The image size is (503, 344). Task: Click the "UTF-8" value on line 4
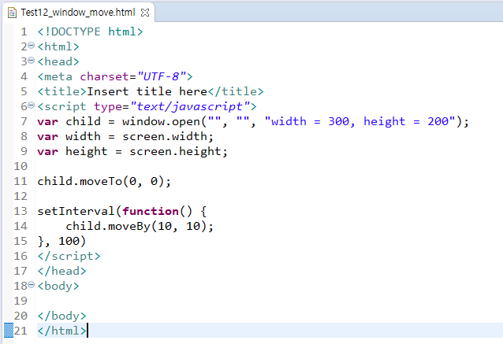click(162, 76)
